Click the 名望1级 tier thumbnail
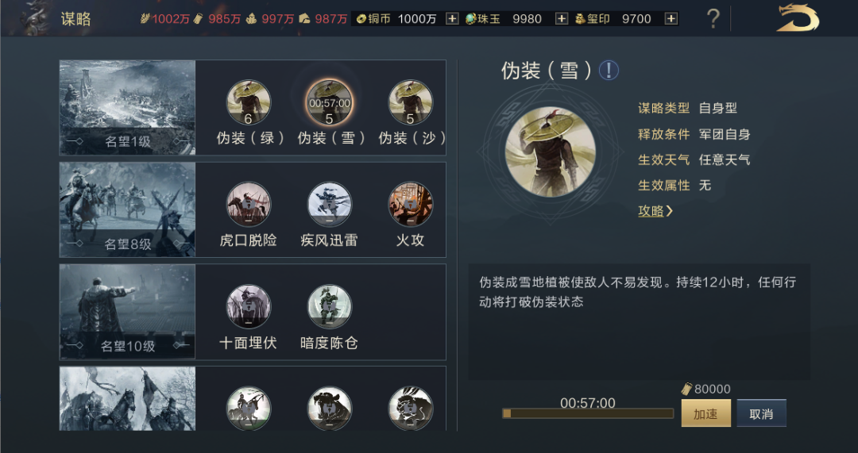The height and width of the screenshot is (453, 858). click(x=127, y=108)
